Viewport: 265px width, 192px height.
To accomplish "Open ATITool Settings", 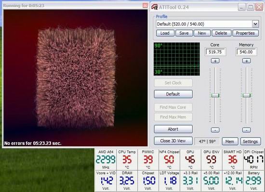I will (251, 141).
